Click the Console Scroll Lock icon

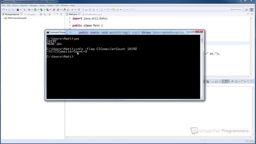[x=216, y=82]
